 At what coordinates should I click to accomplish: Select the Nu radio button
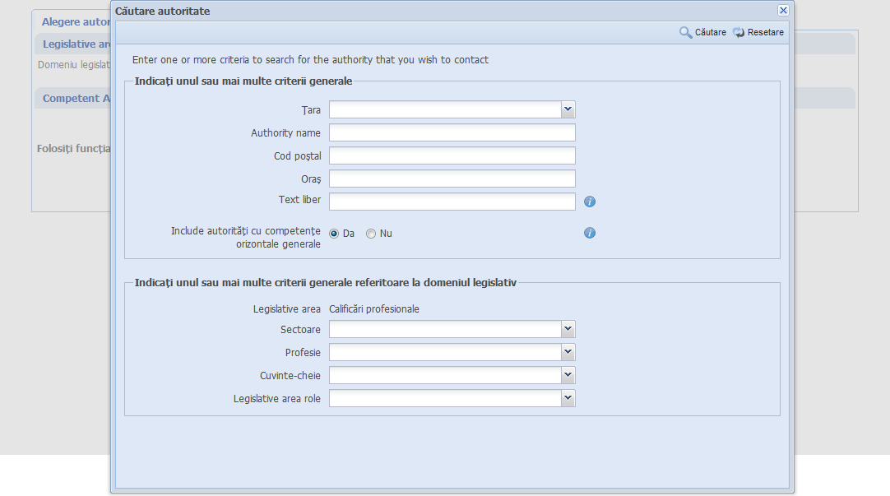(371, 234)
